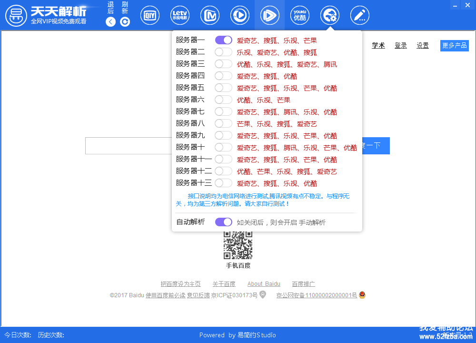Enable the 服务器四 switch
The width and height of the screenshot is (476, 343).
coord(223,76)
